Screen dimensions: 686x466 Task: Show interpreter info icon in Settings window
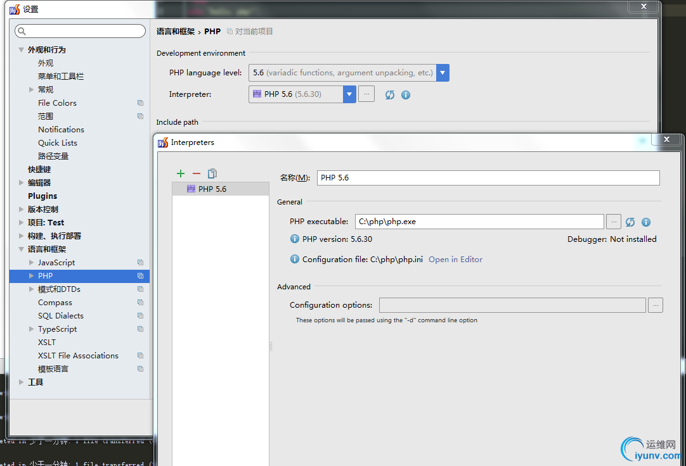[x=406, y=95]
